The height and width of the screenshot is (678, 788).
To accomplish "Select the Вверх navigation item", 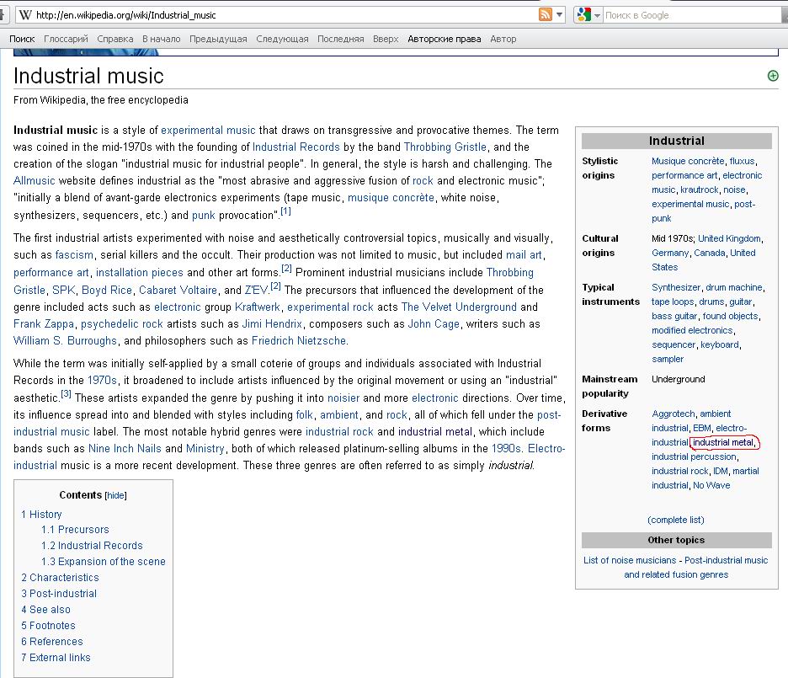I will (x=386, y=39).
